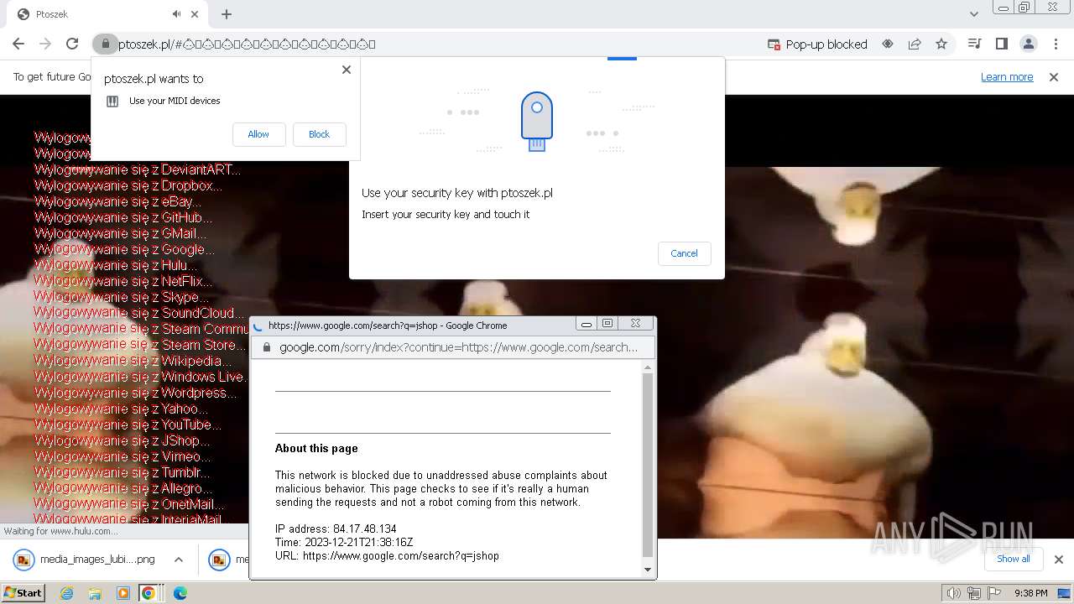
Task: Click 'Wylogowywanie się z YouTube...' line
Action: click(128, 424)
